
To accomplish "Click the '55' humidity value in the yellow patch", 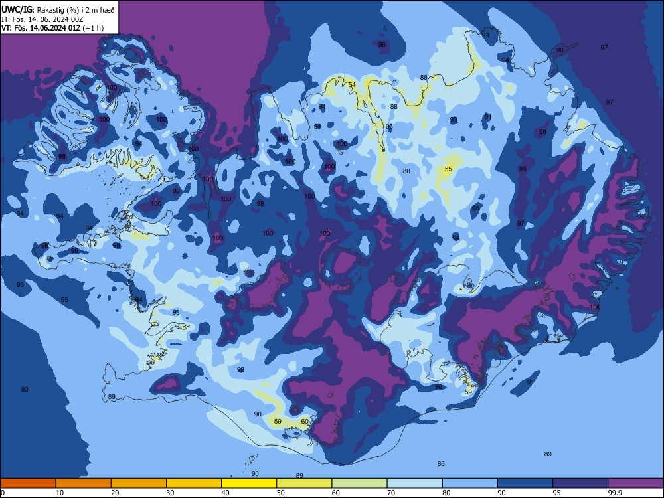I will (448, 169).
